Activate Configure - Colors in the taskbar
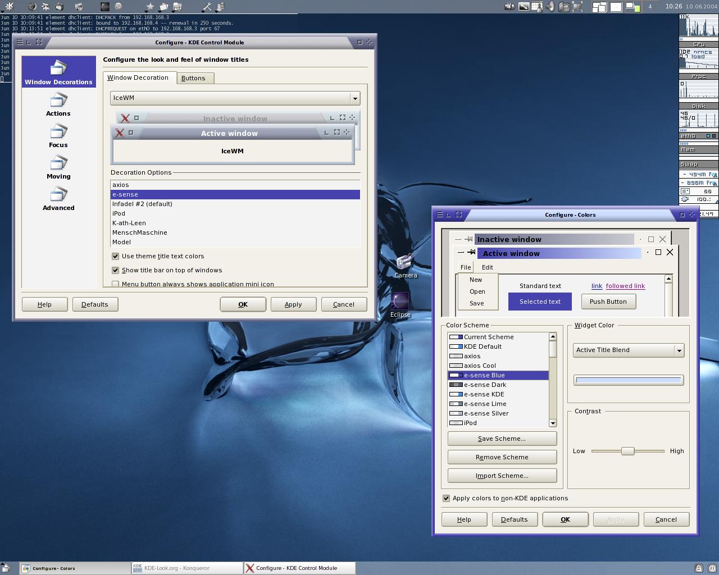The height and width of the screenshot is (575, 719). click(75, 568)
